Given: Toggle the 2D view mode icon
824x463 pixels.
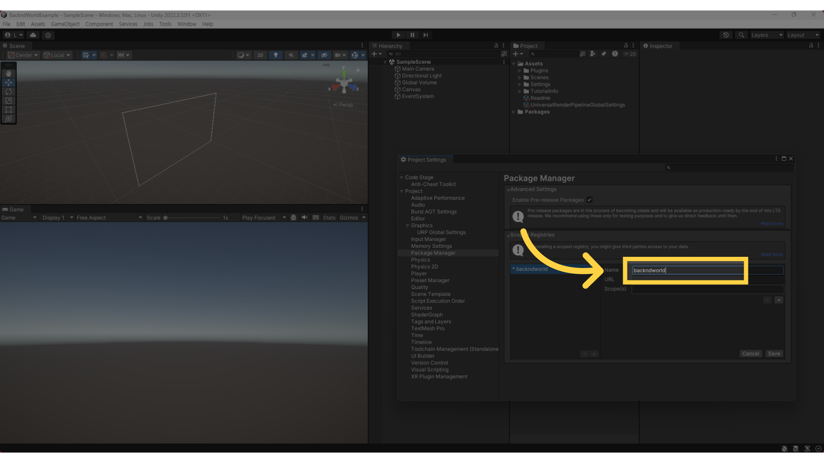Looking at the screenshot, I should click(x=260, y=55).
